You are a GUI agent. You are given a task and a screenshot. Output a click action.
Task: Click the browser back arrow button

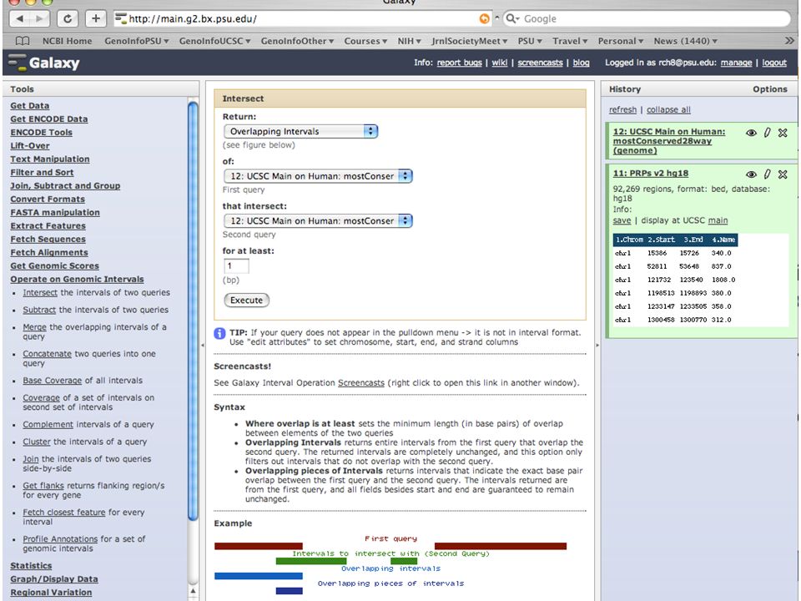[x=20, y=19]
